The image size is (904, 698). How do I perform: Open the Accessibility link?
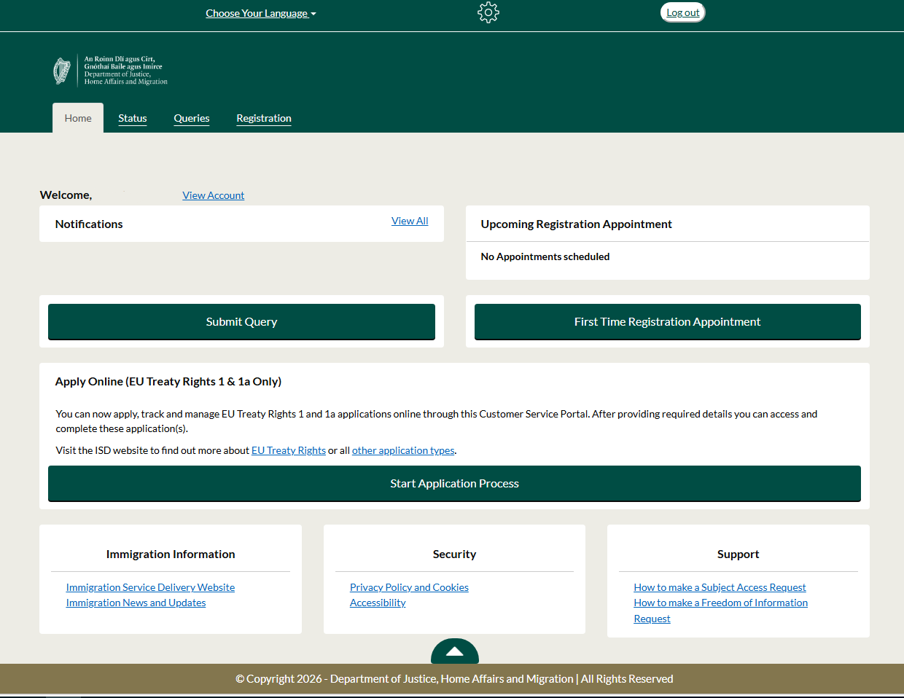pos(378,603)
